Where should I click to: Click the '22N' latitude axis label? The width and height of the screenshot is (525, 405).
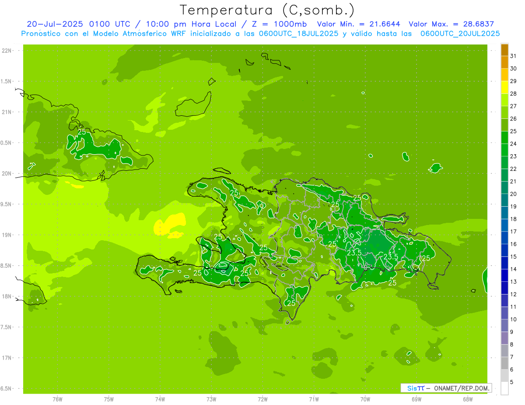click(7, 50)
